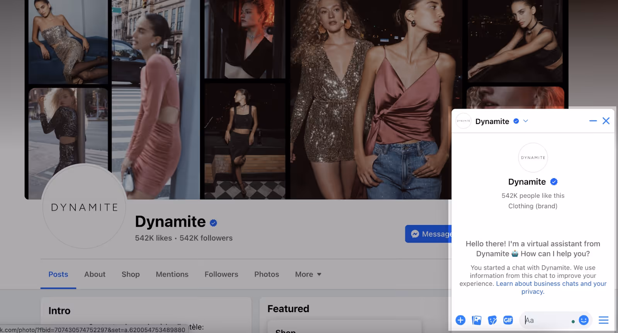618x333 pixels.
Task: Choose a sticker from the sticker icon
Action: 492,320
